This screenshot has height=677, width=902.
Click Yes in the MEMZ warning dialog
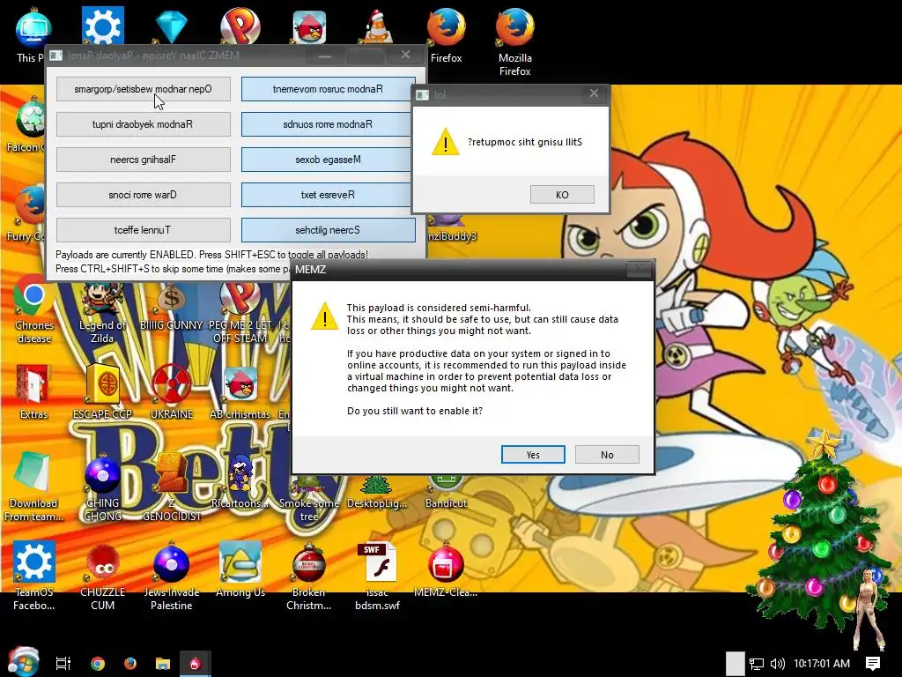pos(533,454)
